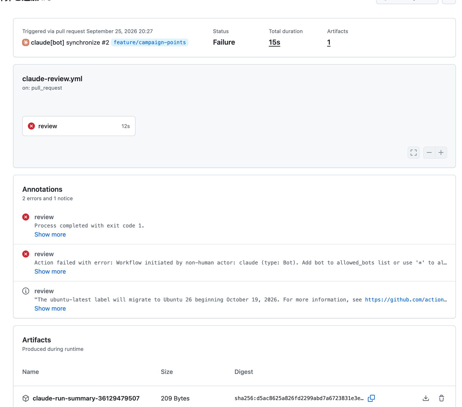Click the 'Process completed with exit code 1.' text
This screenshot has width=462, height=407.
(x=89, y=226)
